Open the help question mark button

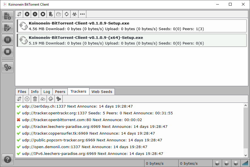point(8,159)
